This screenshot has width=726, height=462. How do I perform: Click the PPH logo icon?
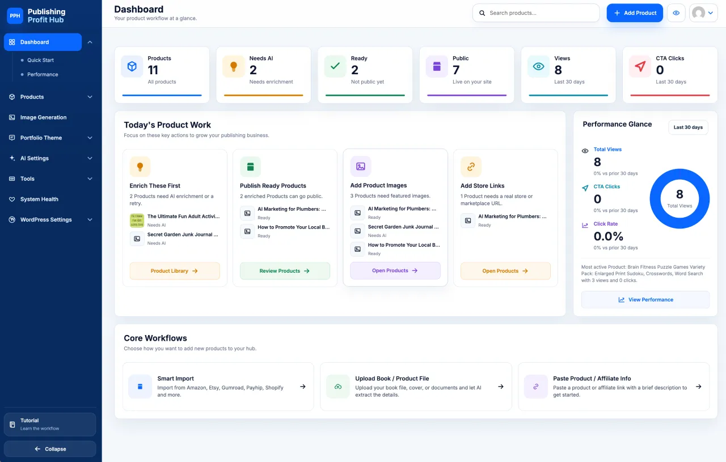pos(15,16)
